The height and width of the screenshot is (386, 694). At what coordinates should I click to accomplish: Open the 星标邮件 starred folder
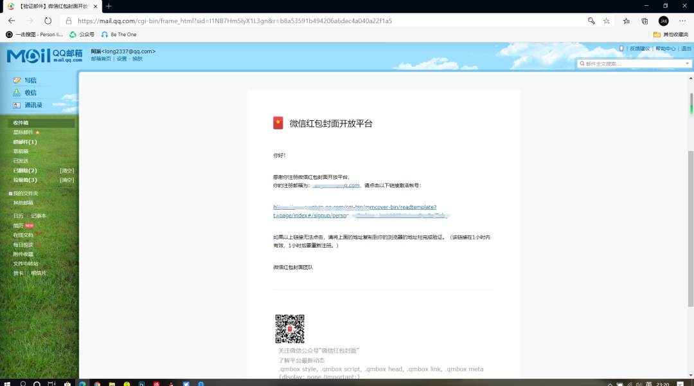tap(23, 132)
